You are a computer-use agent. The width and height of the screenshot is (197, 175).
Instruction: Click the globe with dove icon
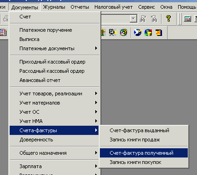coord(138,33)
